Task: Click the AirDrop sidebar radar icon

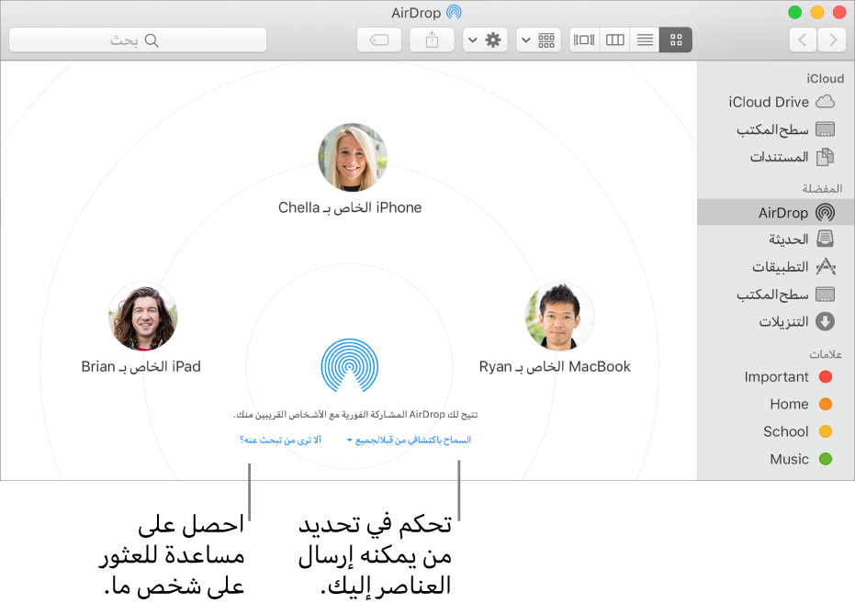Action: [825, 212]
